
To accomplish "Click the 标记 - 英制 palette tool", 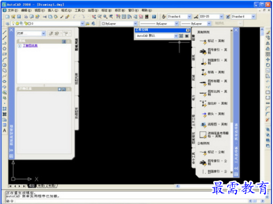I will tap(212, 41).
